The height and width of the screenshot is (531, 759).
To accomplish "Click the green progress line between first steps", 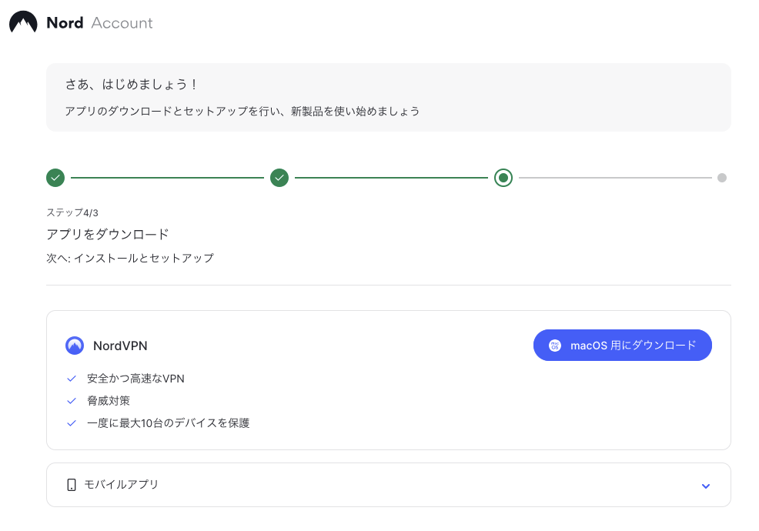I will click(168, 178).
